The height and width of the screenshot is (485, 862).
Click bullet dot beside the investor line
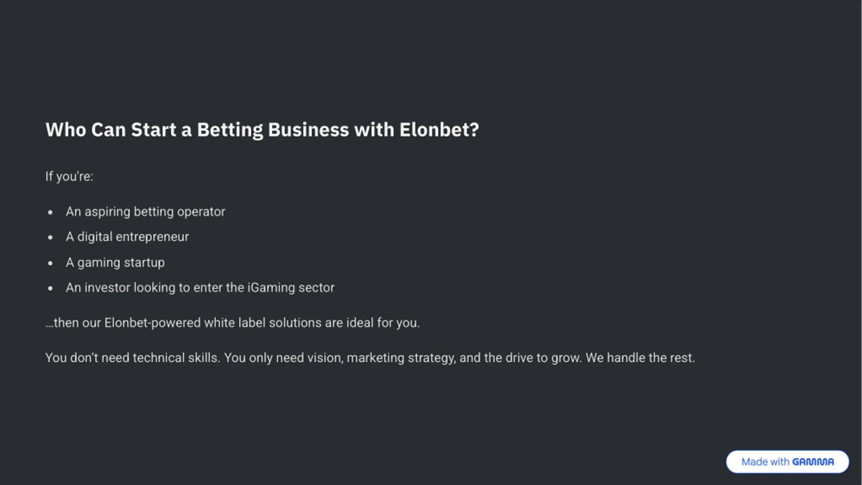51,288
